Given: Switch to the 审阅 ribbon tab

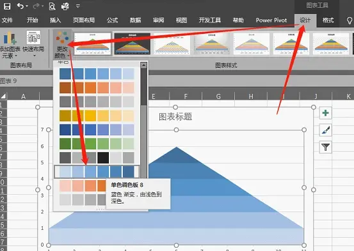Looking at the screenshot, I should coord(158,20).
